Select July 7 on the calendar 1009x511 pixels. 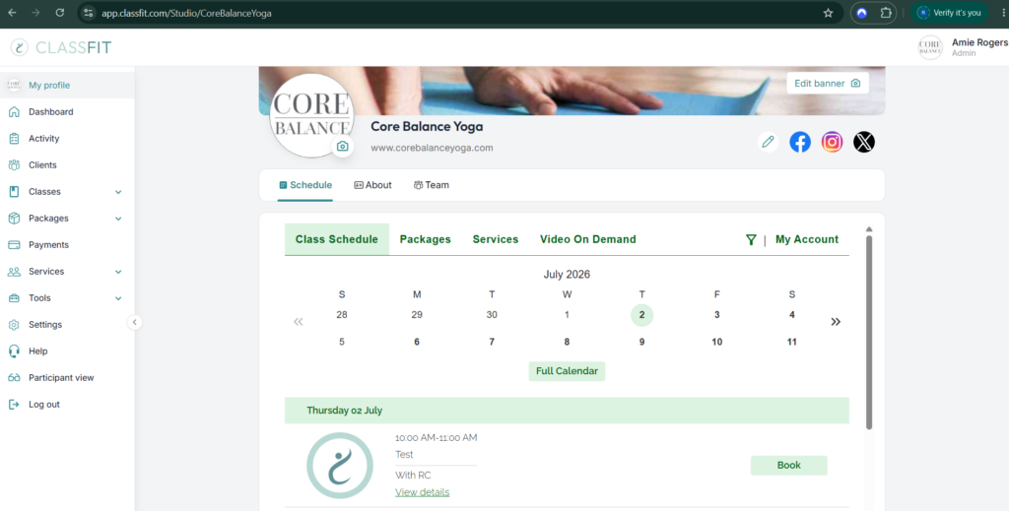coord(492,342)
